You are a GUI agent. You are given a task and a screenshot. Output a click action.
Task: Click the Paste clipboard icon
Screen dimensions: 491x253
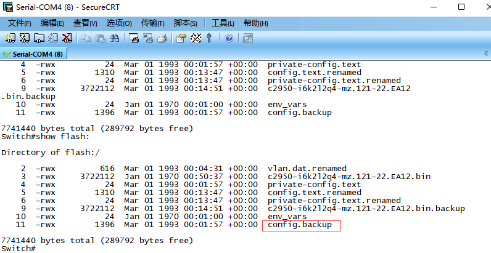point(100,38)
